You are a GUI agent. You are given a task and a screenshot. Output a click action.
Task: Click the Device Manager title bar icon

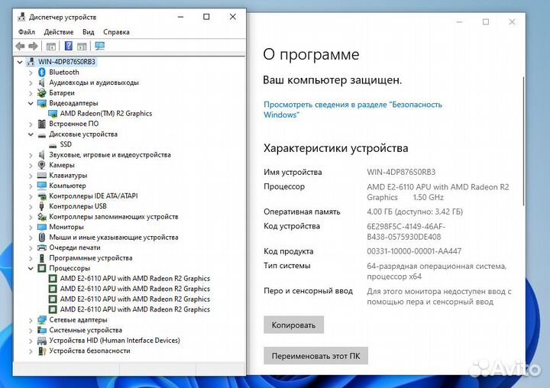pos(21,17)
